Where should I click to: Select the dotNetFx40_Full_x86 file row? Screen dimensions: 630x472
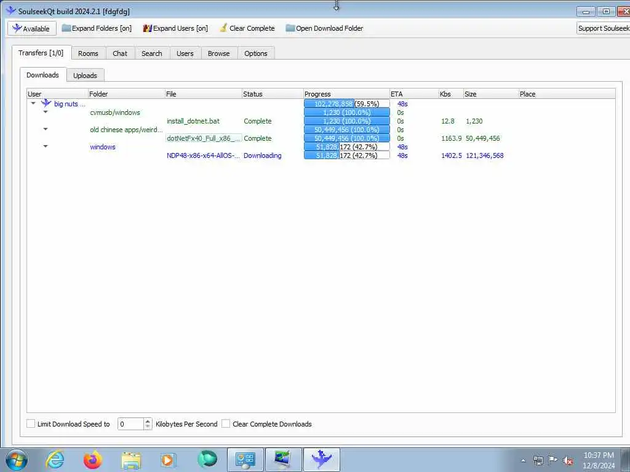pos(203,138)
